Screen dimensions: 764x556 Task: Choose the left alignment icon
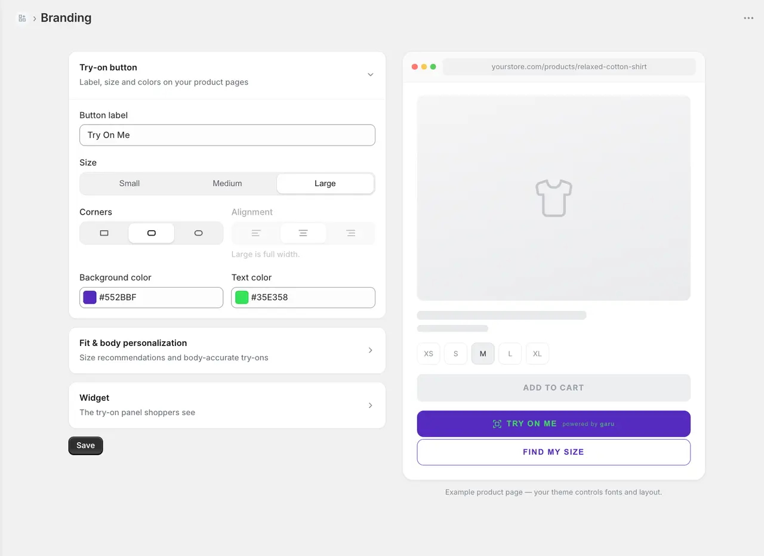256,233
